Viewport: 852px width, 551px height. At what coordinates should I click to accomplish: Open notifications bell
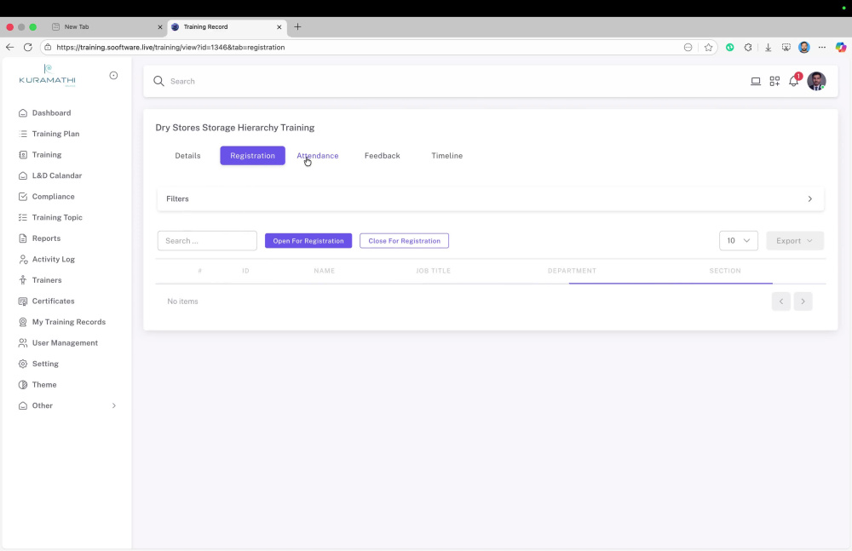[x=794, y=81]
